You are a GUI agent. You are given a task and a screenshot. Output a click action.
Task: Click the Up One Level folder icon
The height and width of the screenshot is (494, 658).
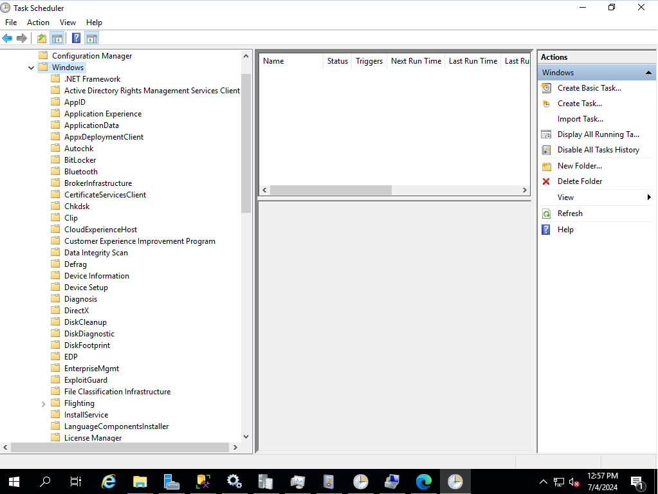coord(42,39)
